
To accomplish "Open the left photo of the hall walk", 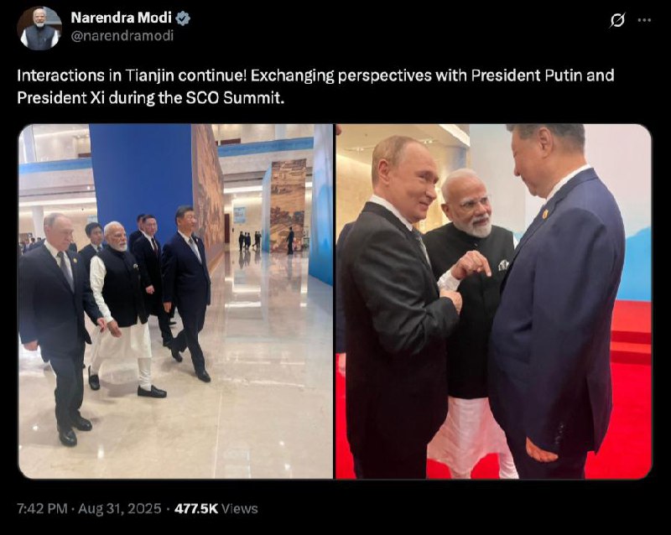I will pos(175,301).
